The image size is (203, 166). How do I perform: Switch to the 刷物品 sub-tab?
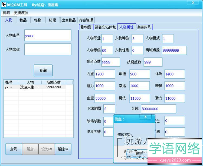pos(86,27)
